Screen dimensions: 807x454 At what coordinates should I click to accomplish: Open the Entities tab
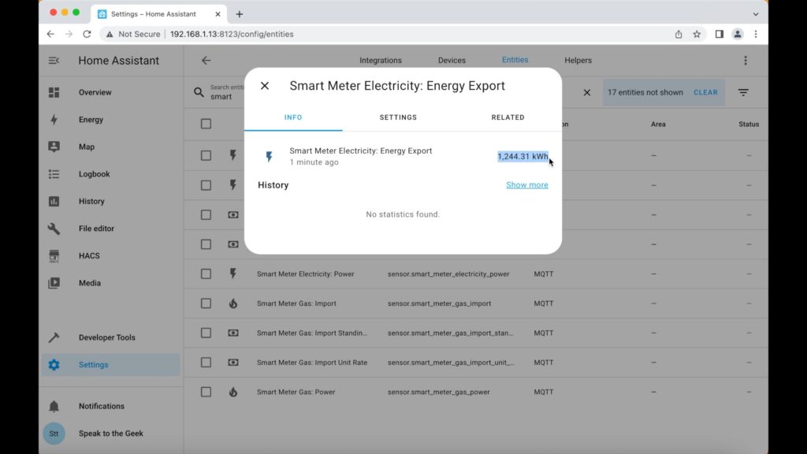515,60
